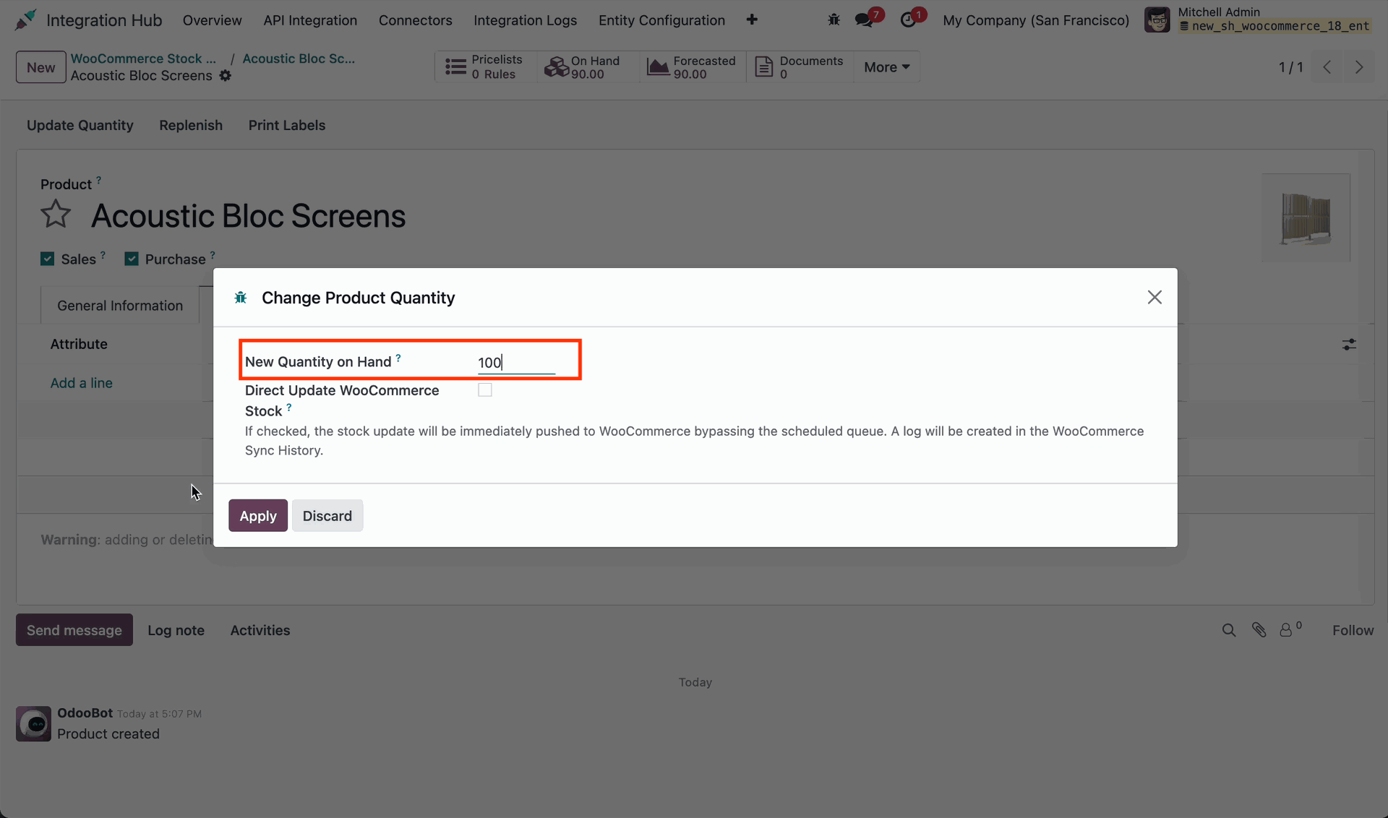The image size is (1388, 818).
Task: Open Forecasted 90.00 report button
Action: point(693,66)
